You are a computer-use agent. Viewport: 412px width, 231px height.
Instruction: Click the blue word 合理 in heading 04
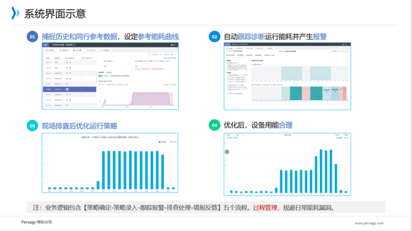[286, 125]
